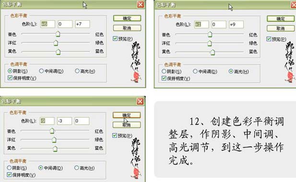Close the 色彩平衡 dialog with 中间调 selected
Screen dimensions: 296x182
pyautogui.click(x=140, y=102)
